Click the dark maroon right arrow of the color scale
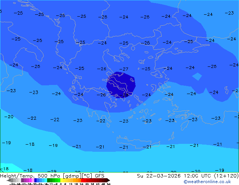239x185 pixels. 108,180
